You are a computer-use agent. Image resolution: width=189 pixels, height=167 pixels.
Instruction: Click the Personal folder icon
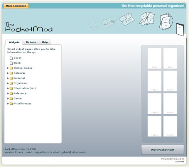(11, 78)
